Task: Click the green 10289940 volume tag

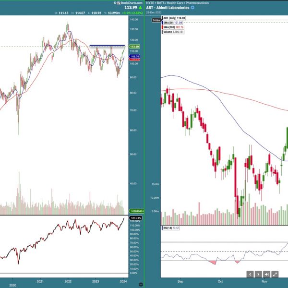Action: click(x=136, y=211)
